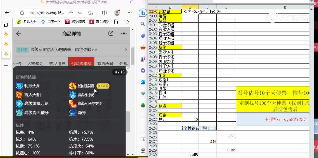
Task: Select the 配饰 yellow cell
Action: [x=170, y=75]
